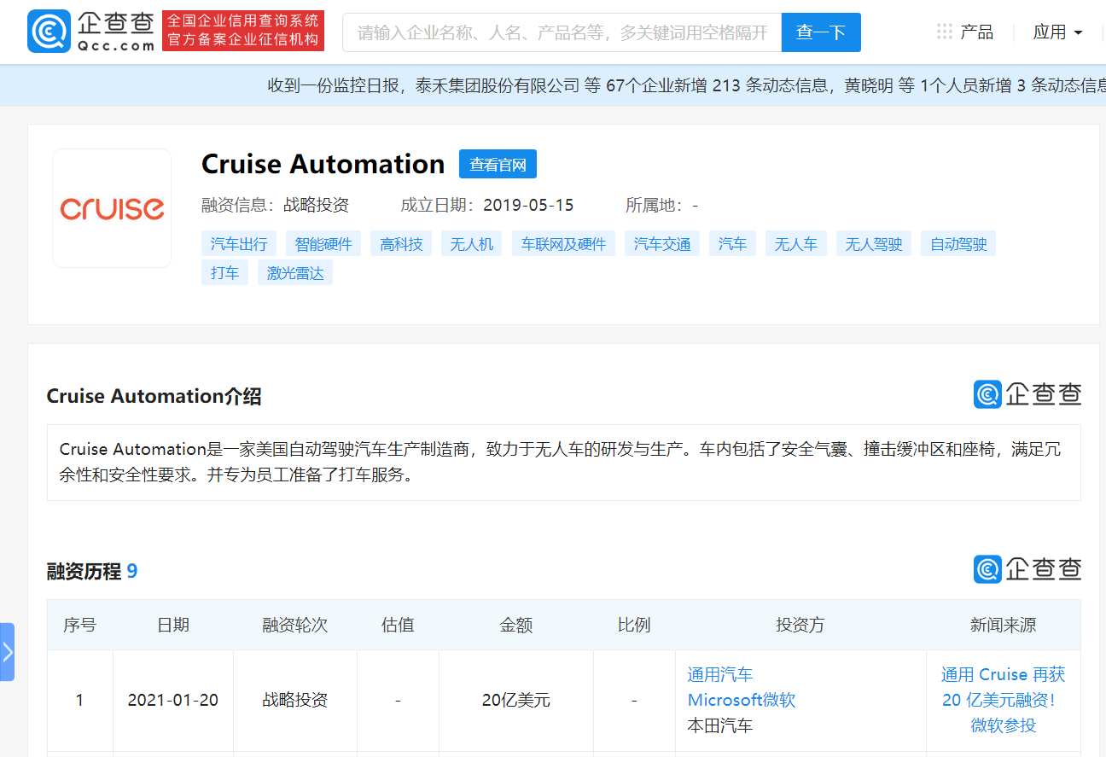The width and height of the screenshot is (1106, 757).
Task: Click the 日期 column header
Action: click(x=173, y=625)
